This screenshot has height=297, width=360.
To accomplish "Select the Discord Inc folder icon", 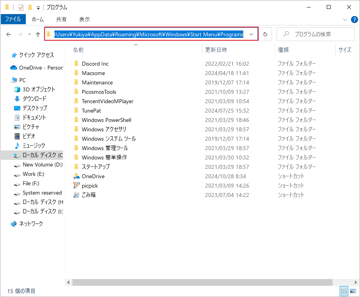I will click(76, 64).
